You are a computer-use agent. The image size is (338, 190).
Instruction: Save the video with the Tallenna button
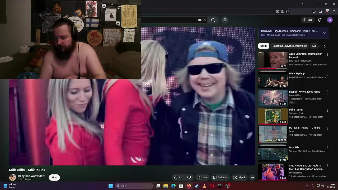(220, 178)
